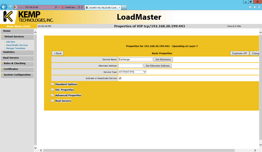Toggle the Activate or Deactivate Service checkbox
This screenshot has width=262, height=152.
tap(120, 78)
